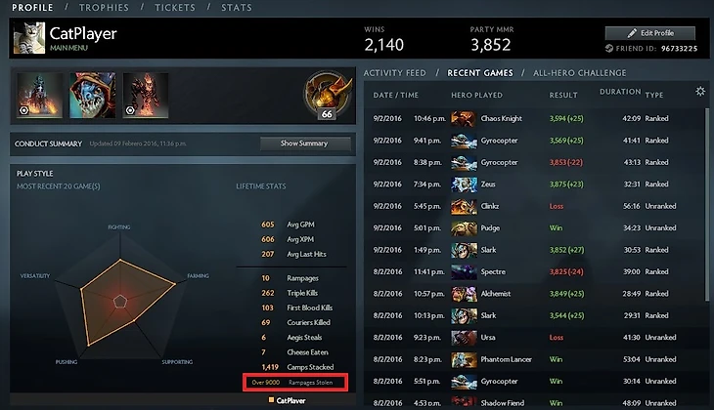Switch to the Stats tab
This screenshot has height=410, width=714.
[237, 7]
